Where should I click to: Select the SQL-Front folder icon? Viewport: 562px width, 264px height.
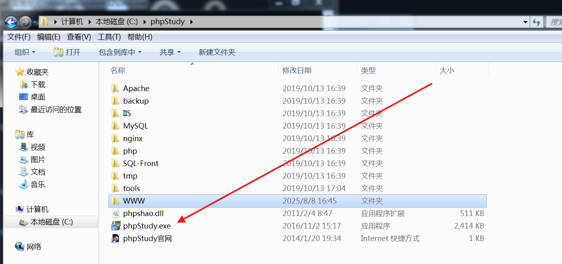(116, 163)
